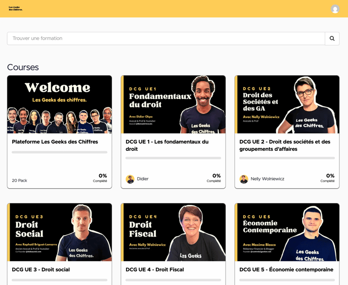348x285 pixels.
Task: Click Nelly Wolniewicz's instructor avatar
Action: (x=244, y=179)
